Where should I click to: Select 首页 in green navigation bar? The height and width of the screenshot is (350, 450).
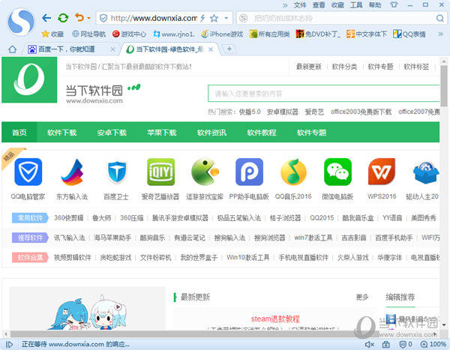[19, 132]
